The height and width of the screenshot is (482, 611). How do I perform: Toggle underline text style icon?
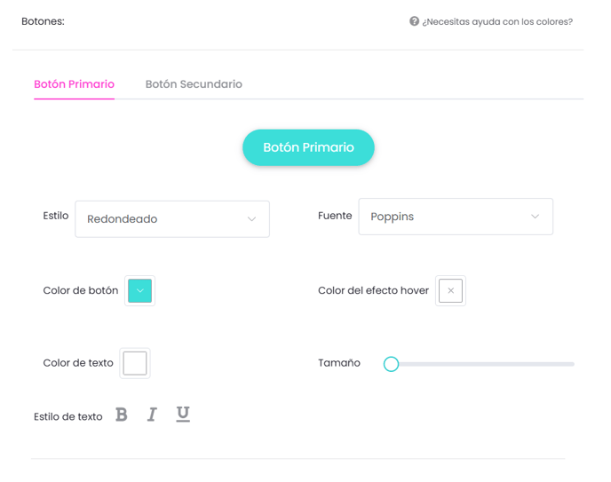[183, 415]
